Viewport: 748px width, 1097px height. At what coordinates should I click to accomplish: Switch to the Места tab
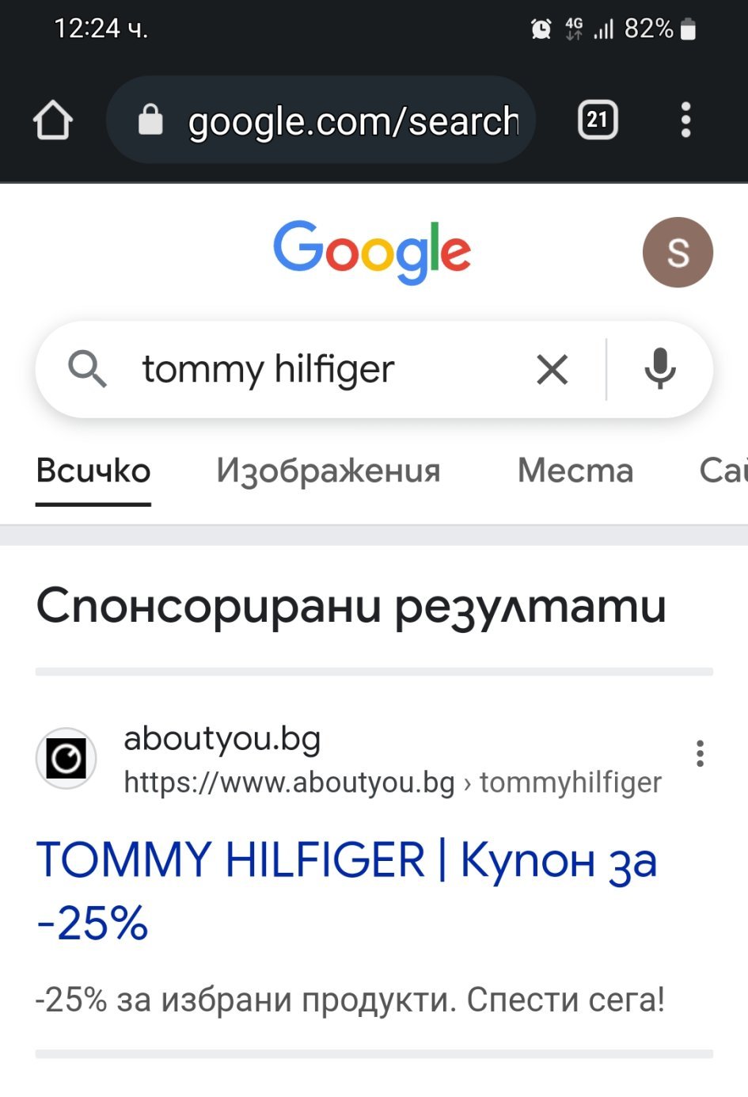point(575,470)
